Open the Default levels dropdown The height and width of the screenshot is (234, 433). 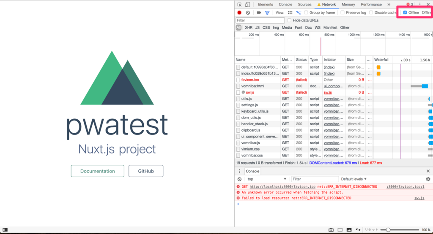click(x=354, y=179)
